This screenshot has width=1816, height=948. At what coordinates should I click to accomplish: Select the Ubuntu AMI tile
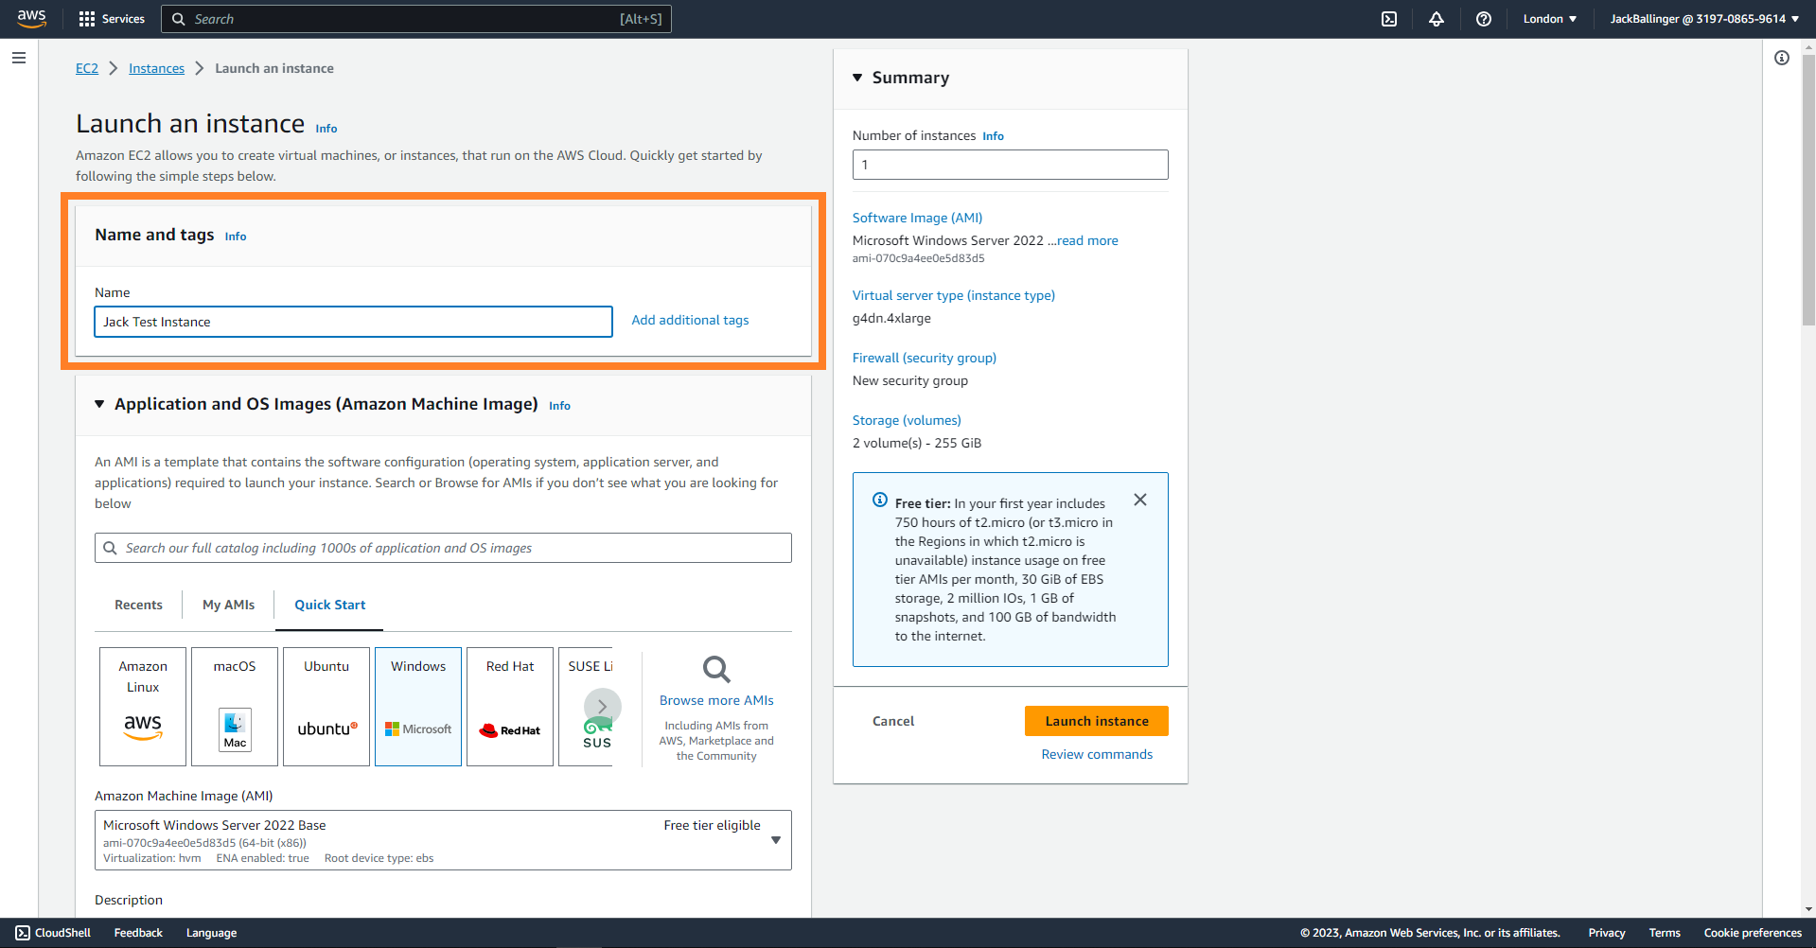[x=326, y=707]
